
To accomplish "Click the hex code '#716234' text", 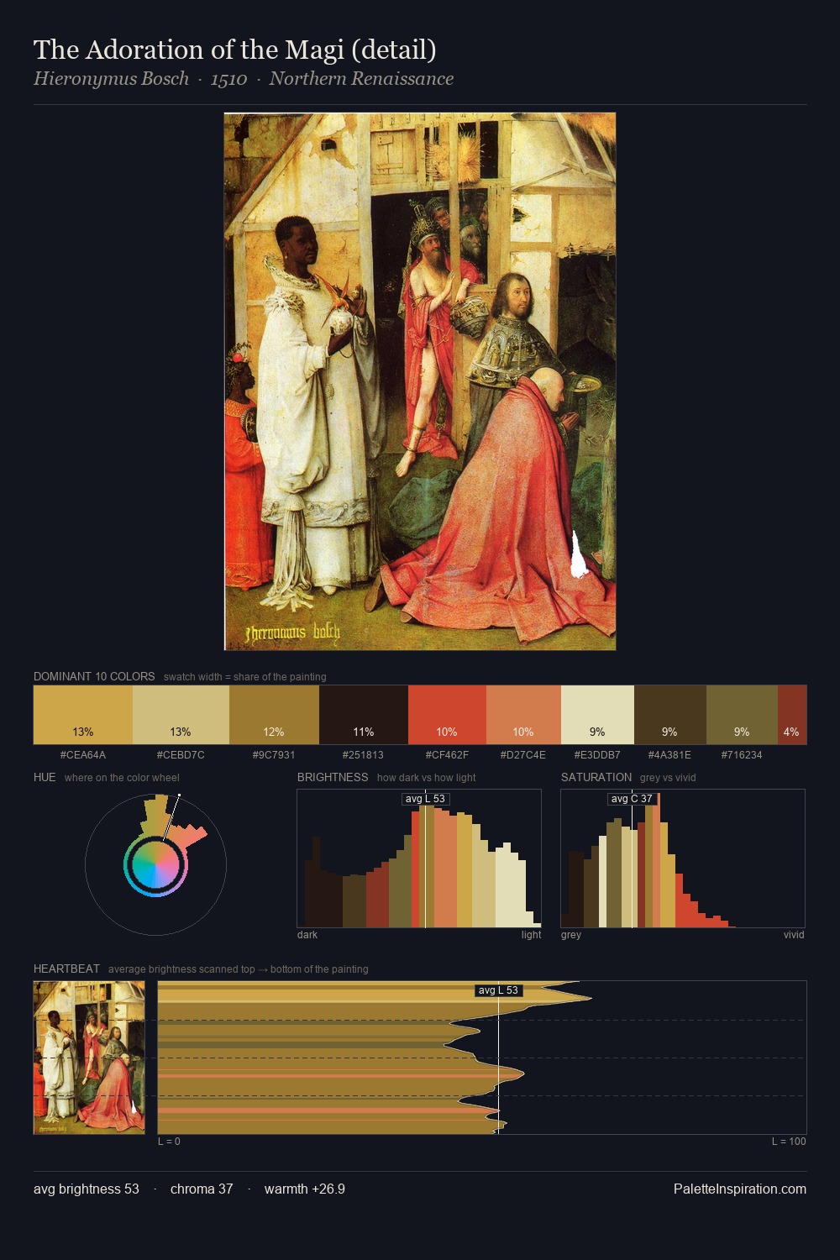I will coord(742,755).
